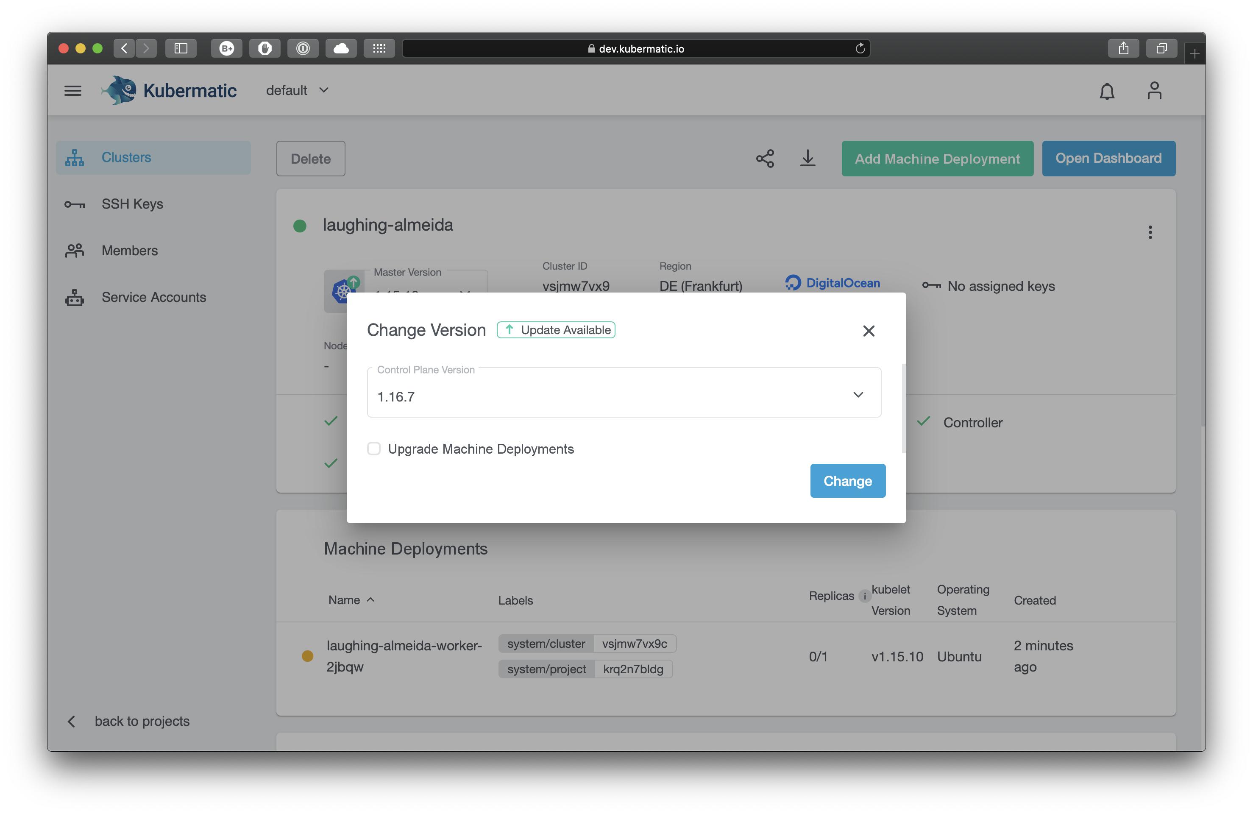Viewport: 1253px width, 814px height.
Task: Open Dashboard for the cluster
Action: [x=1108, y=159]
